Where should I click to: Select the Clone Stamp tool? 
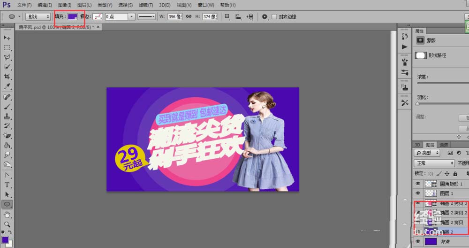[7, 116]
